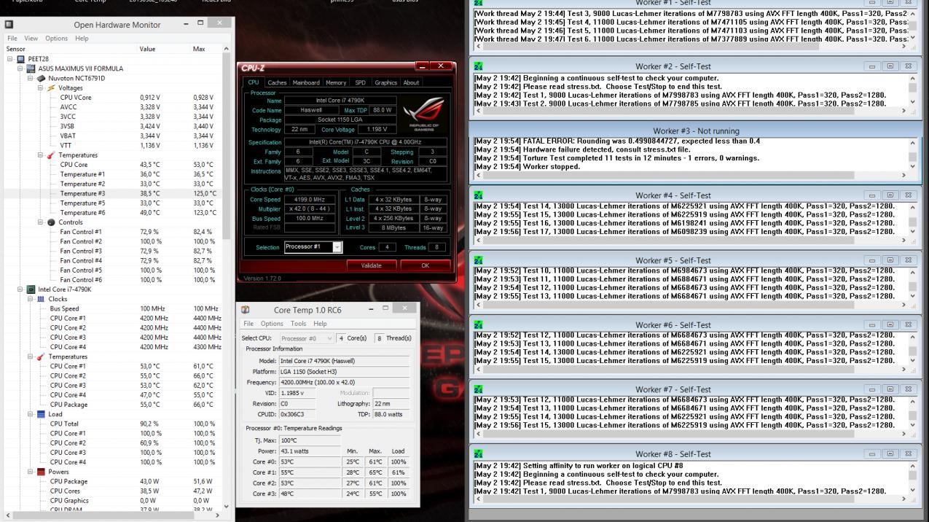
Task: Open Options menu in Open Hardware Monitor
Action: (56, 38)
